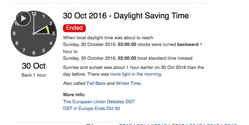The width and height of the screenshot is (249, 125).
Task: Click the red Ended status badge
Action: pos(74,28)
